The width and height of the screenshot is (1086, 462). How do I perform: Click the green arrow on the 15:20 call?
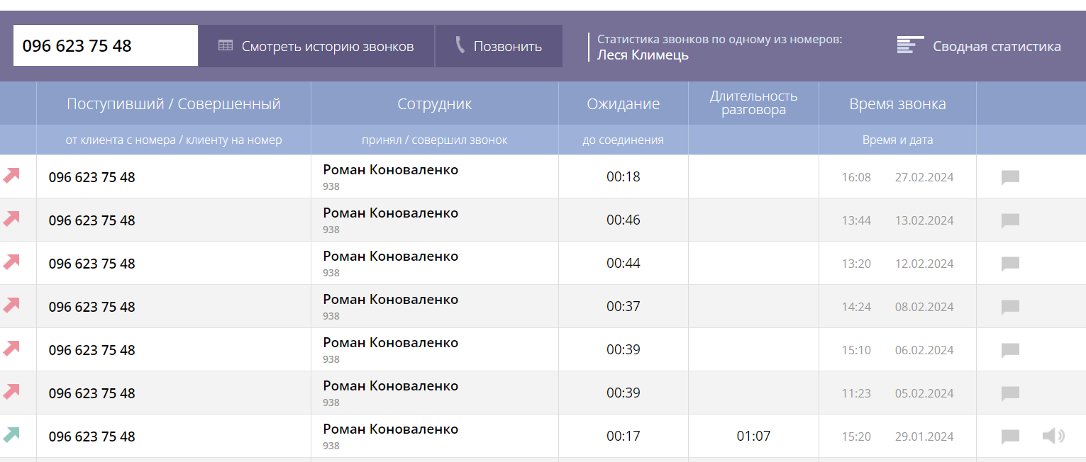pos(11,434)
